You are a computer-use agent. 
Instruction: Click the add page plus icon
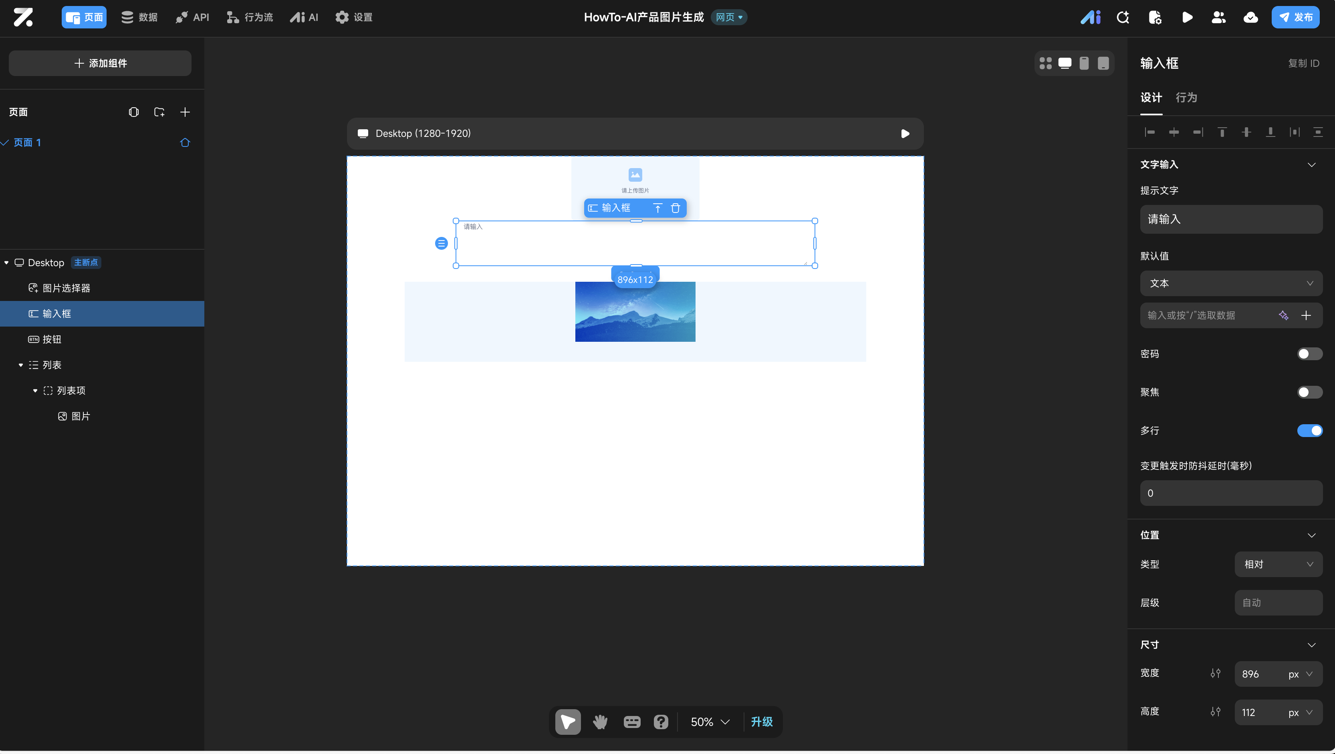[185, 112]
